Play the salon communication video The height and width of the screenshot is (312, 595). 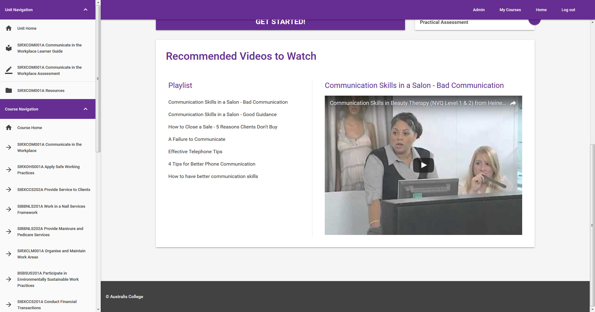[x=423, y=165]
